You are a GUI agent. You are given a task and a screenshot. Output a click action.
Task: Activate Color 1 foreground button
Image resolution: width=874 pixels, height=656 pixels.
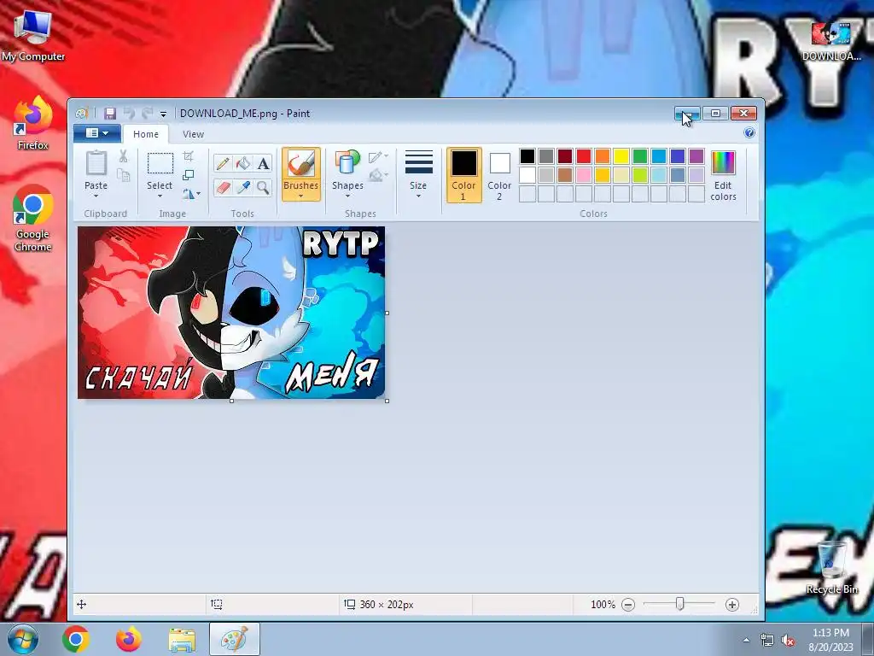pos(463,175)
